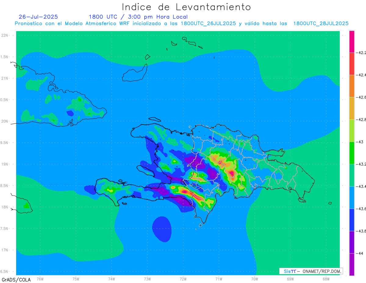Click the longitude label "70W"

pyautogui.click(x=254, y=279)
